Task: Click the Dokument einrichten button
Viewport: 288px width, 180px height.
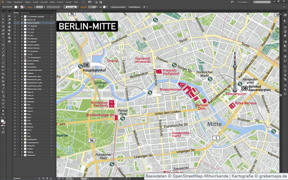Action: (118, 7)
